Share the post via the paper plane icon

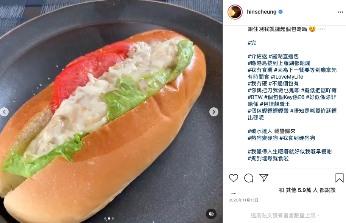pos(264,178)
